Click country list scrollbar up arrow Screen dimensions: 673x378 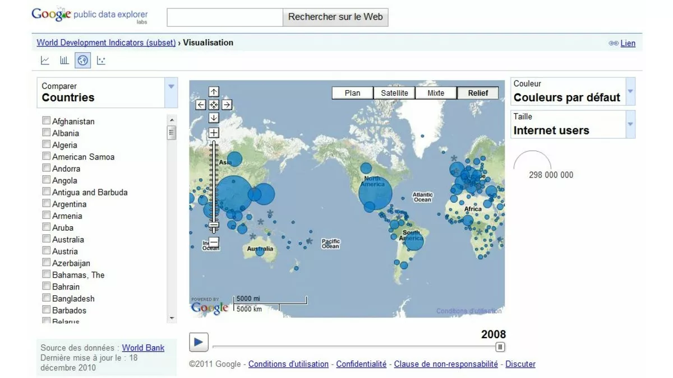point(172,120)
